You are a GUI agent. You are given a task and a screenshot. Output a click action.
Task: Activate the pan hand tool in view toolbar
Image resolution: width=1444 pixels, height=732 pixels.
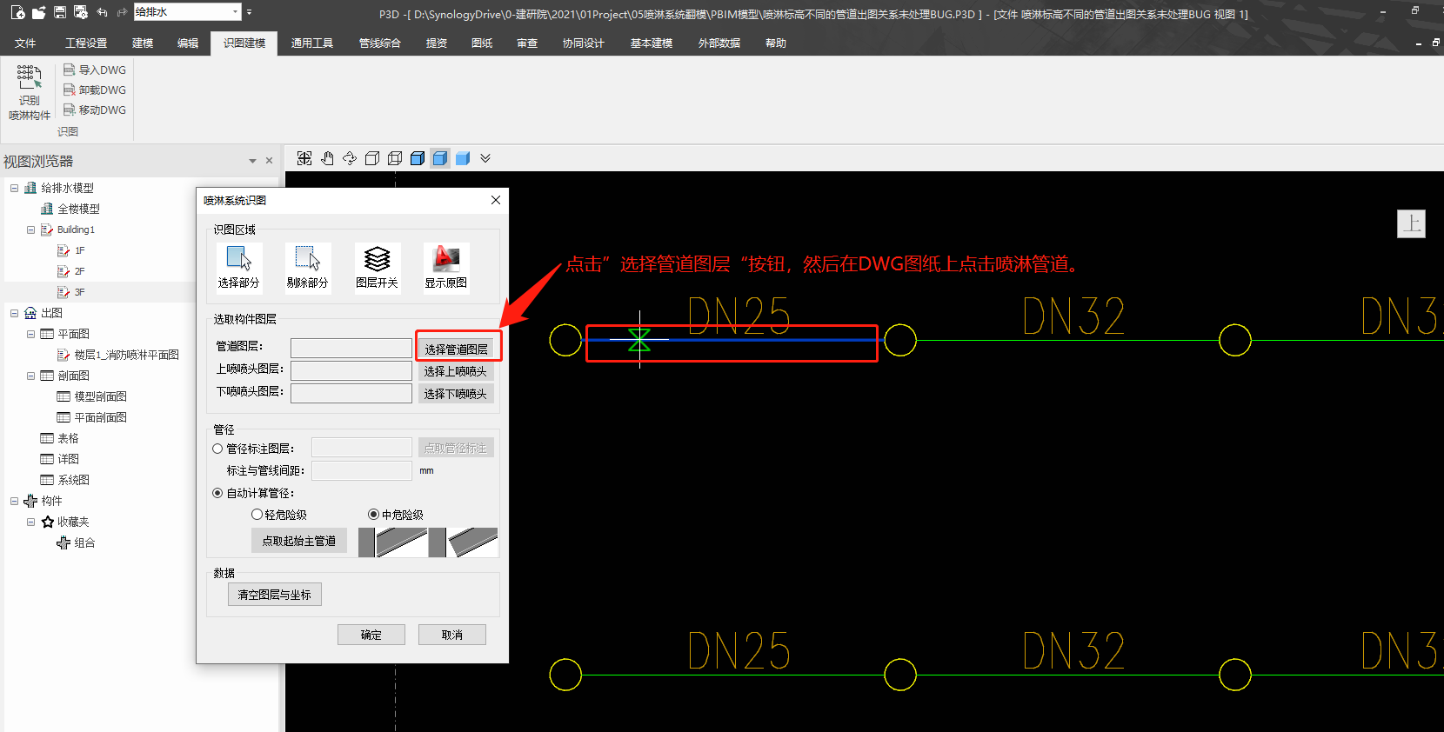pyautogui.click(x=327, y=158)
